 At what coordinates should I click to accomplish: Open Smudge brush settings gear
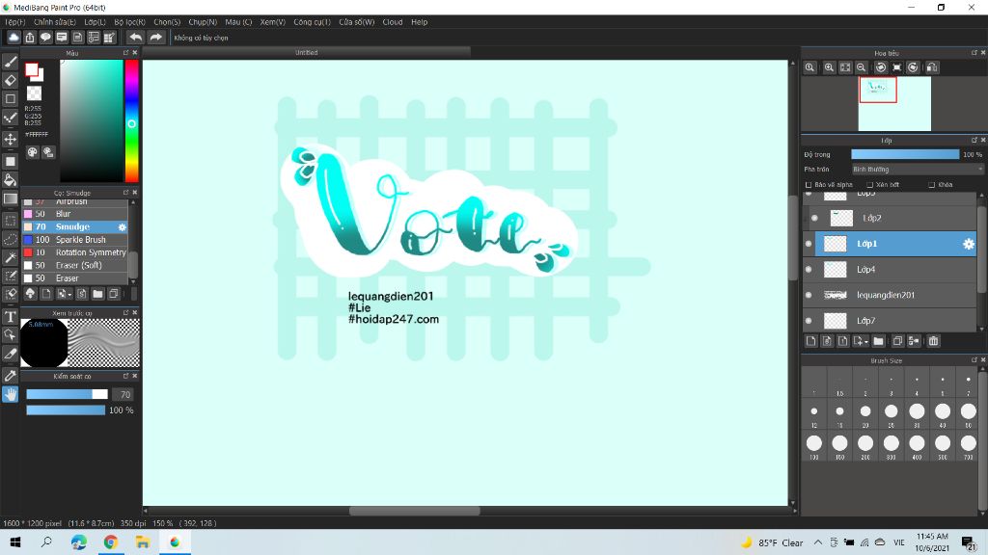123,227
